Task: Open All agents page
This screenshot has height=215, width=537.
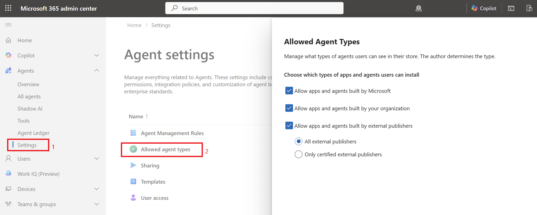Action: [x=29, y=97]
